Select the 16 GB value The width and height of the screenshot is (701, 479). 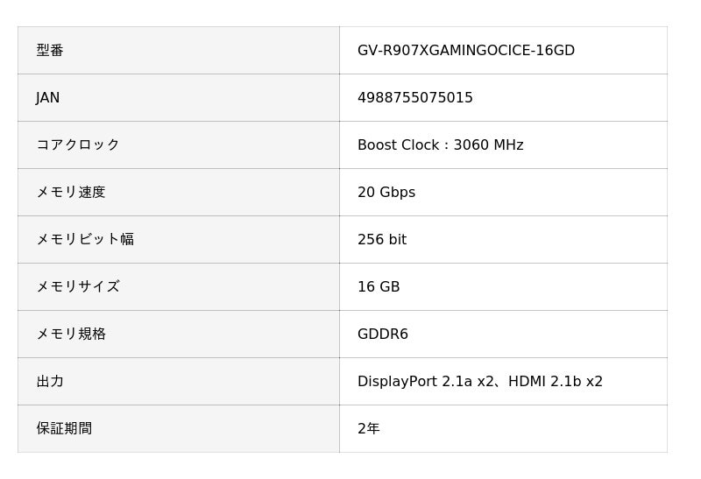click(x=378, y=287)
